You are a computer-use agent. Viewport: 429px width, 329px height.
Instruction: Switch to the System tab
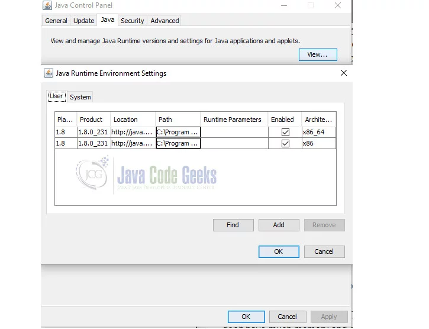80,97
